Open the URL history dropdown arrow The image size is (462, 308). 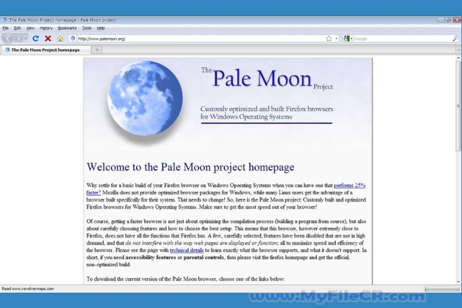(336, 38)
